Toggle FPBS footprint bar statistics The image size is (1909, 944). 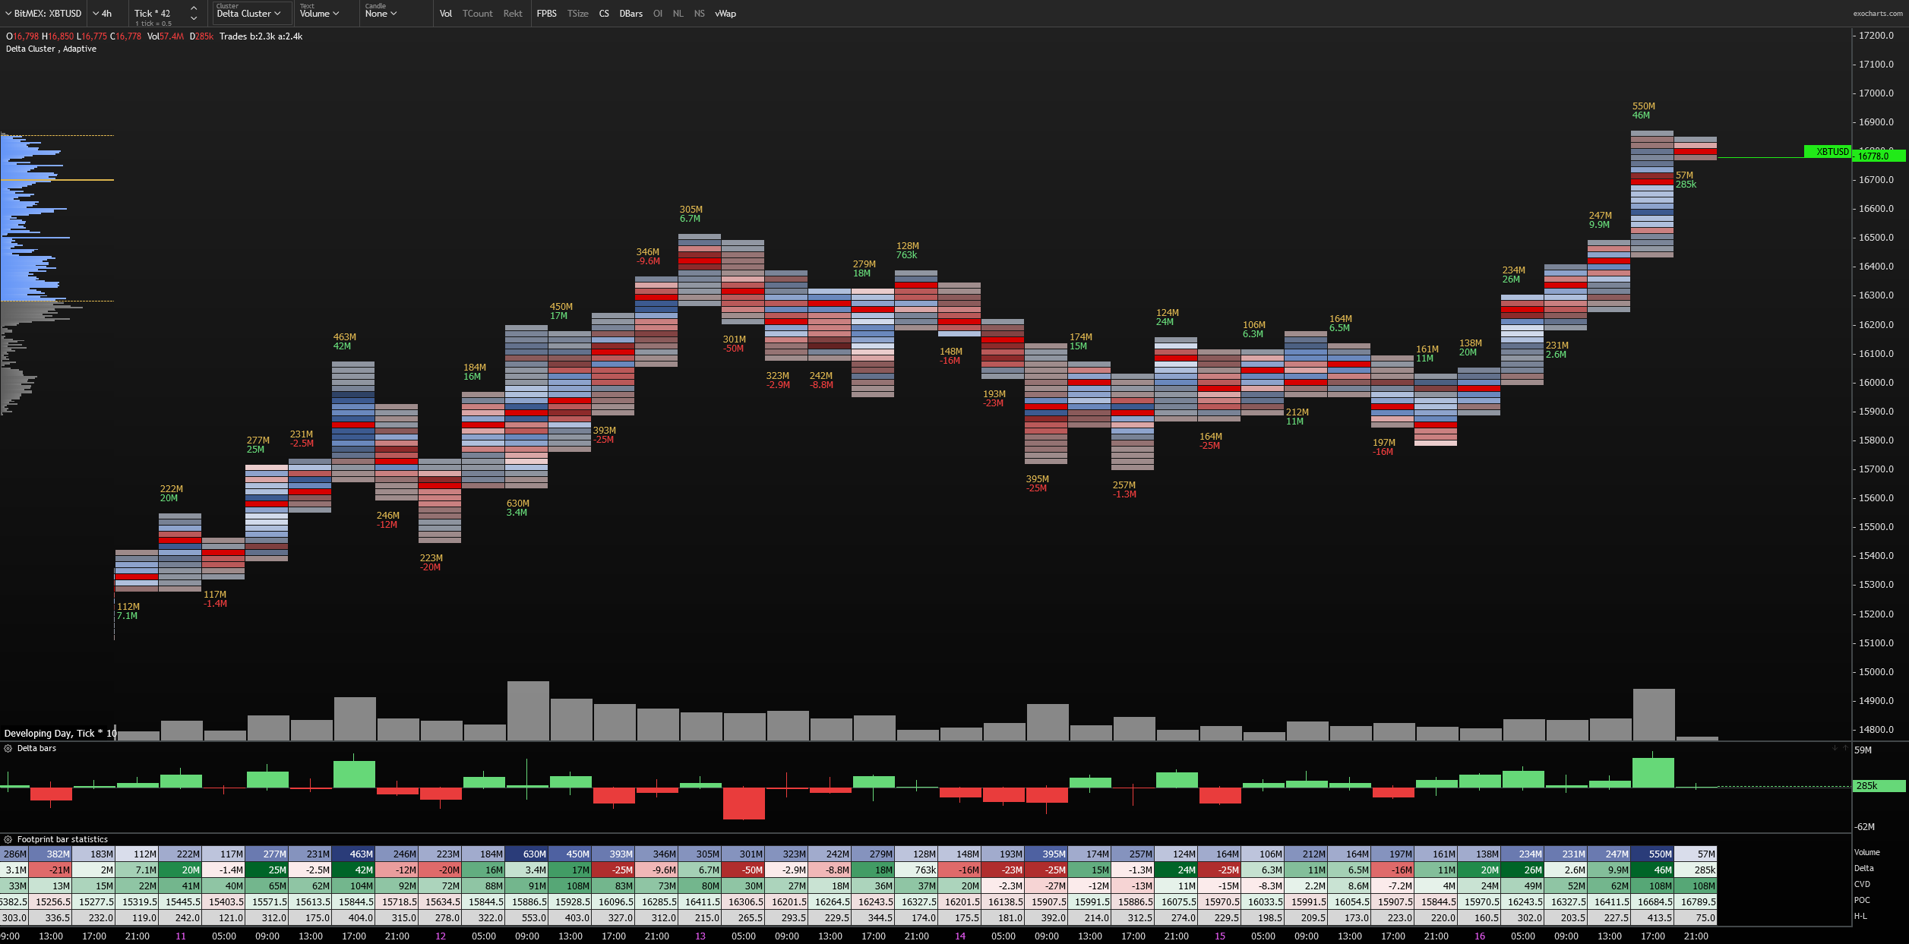click(x=546, y=14)
